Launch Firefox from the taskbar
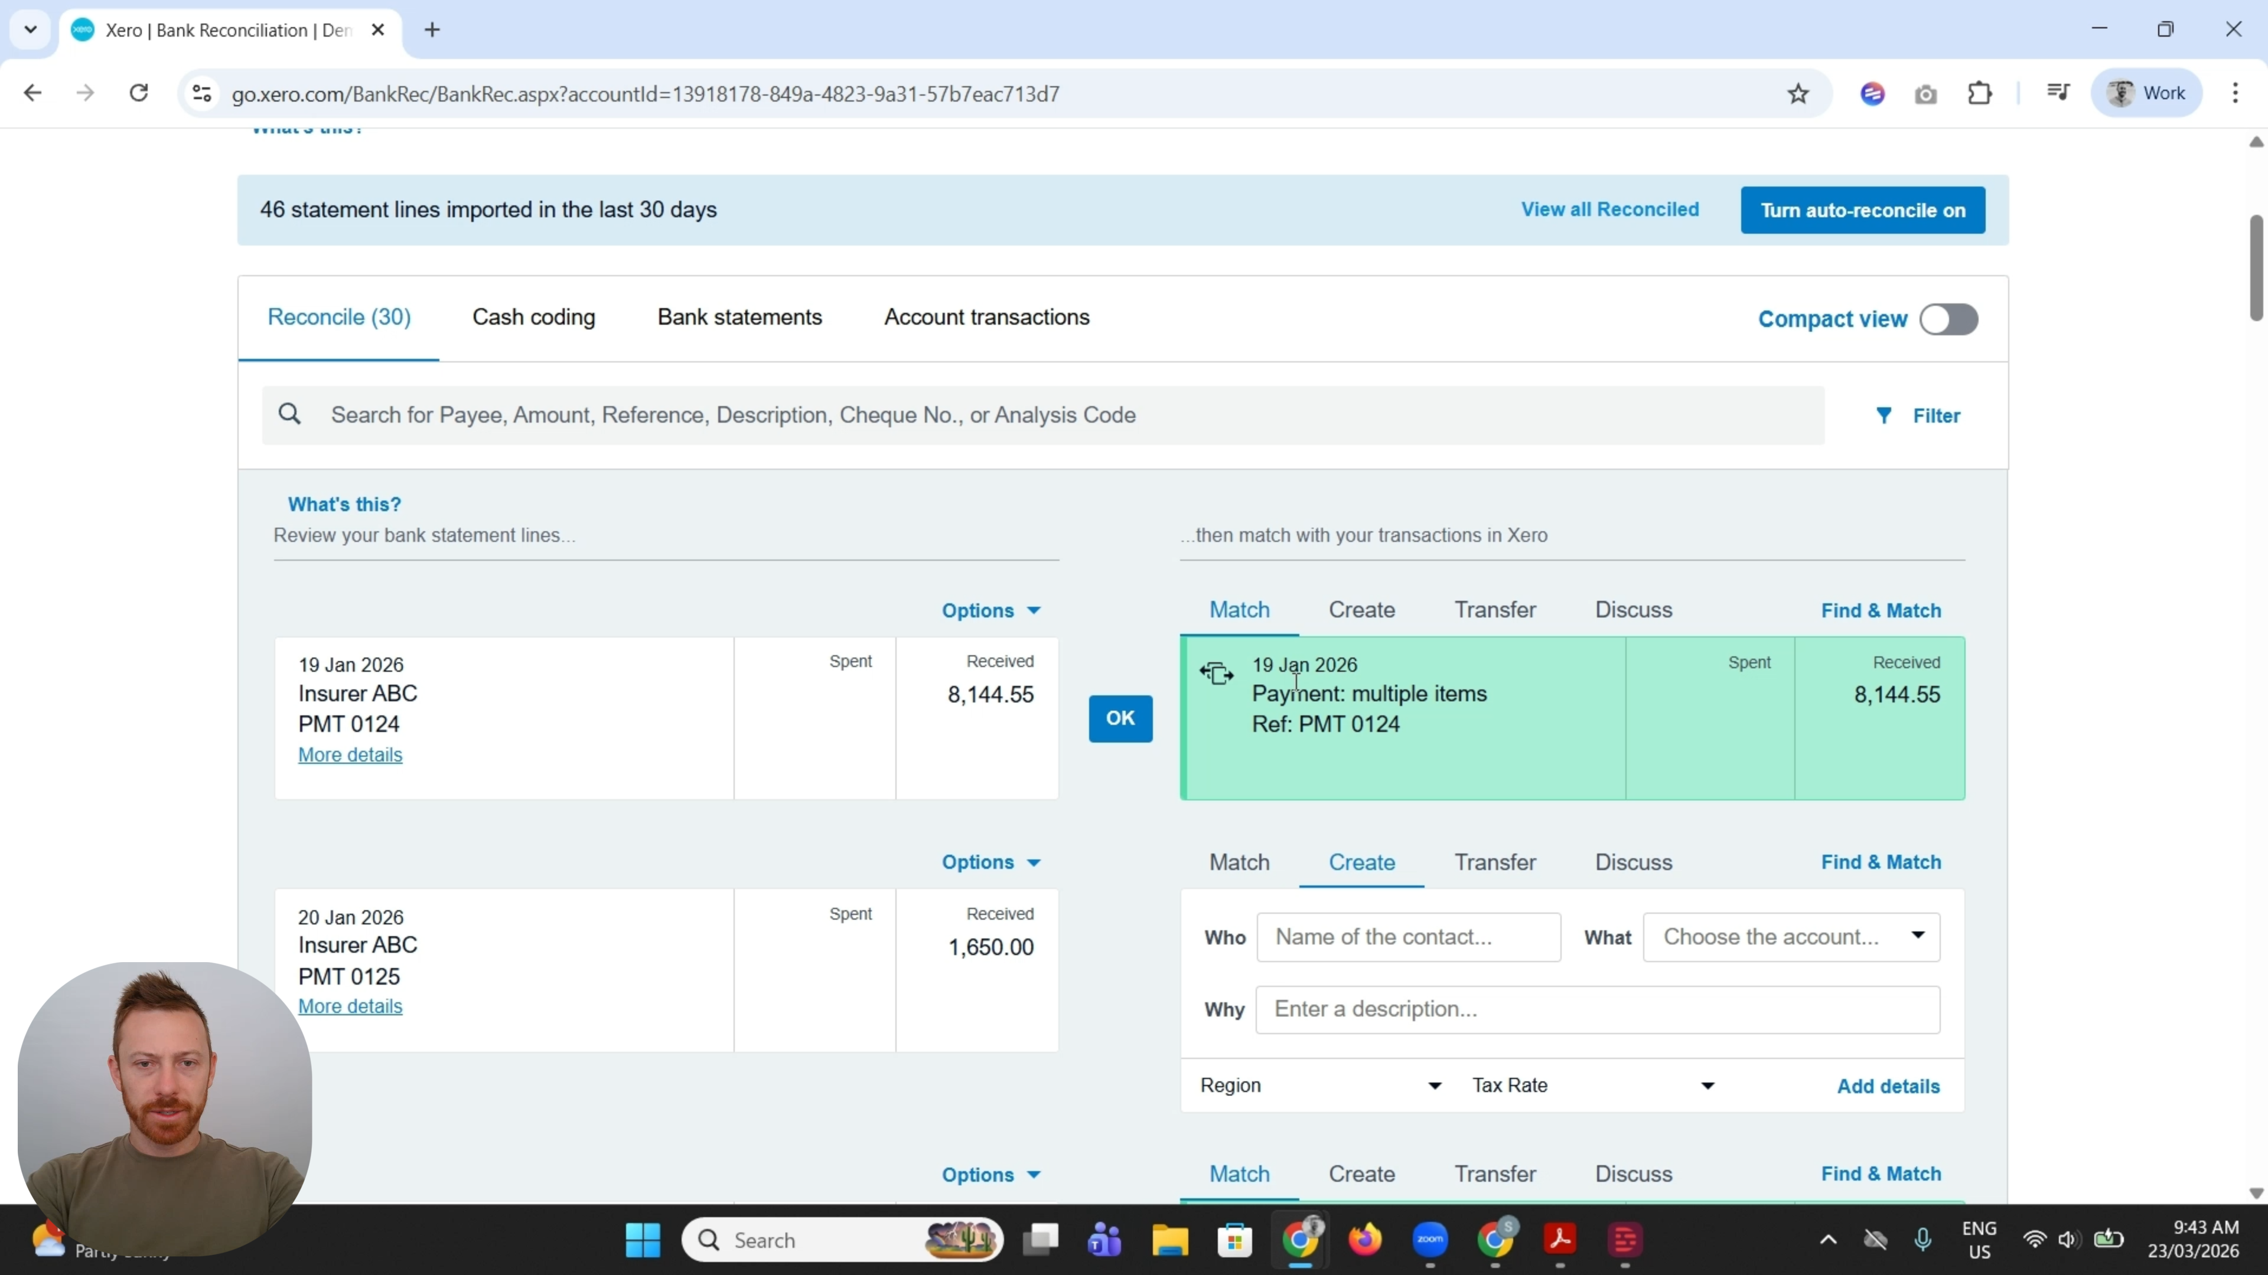The height and width of the screenshot is (1275, 2268). 1365,1240
